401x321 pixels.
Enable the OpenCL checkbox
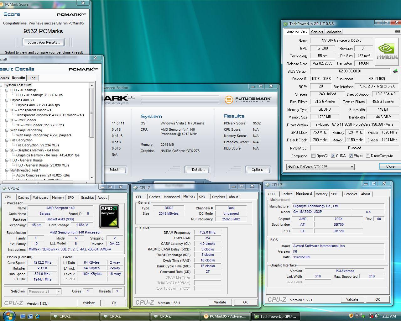[x=314, y=156]
